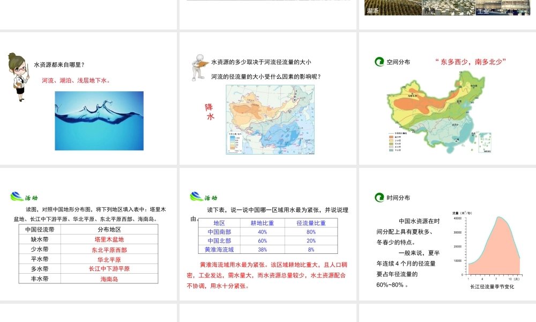Image resolution: width=536 pixels, height=322 pixels.
Task: Click the 地区 header cell
Action: coord(219,223)
